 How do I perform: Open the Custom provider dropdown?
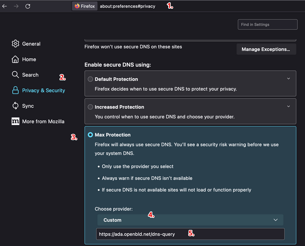point(190,220)
